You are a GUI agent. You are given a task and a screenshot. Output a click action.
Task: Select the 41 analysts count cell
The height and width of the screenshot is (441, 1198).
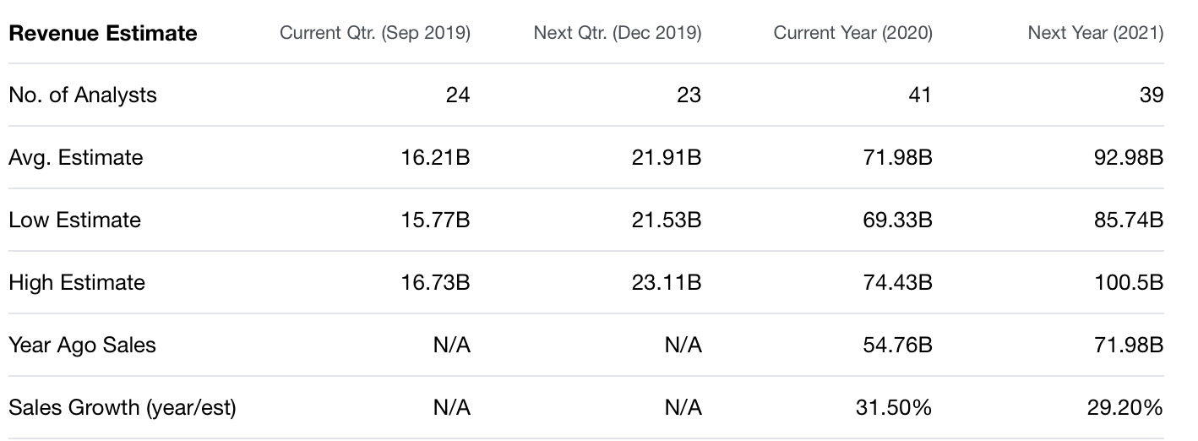[x=919, y=95]
